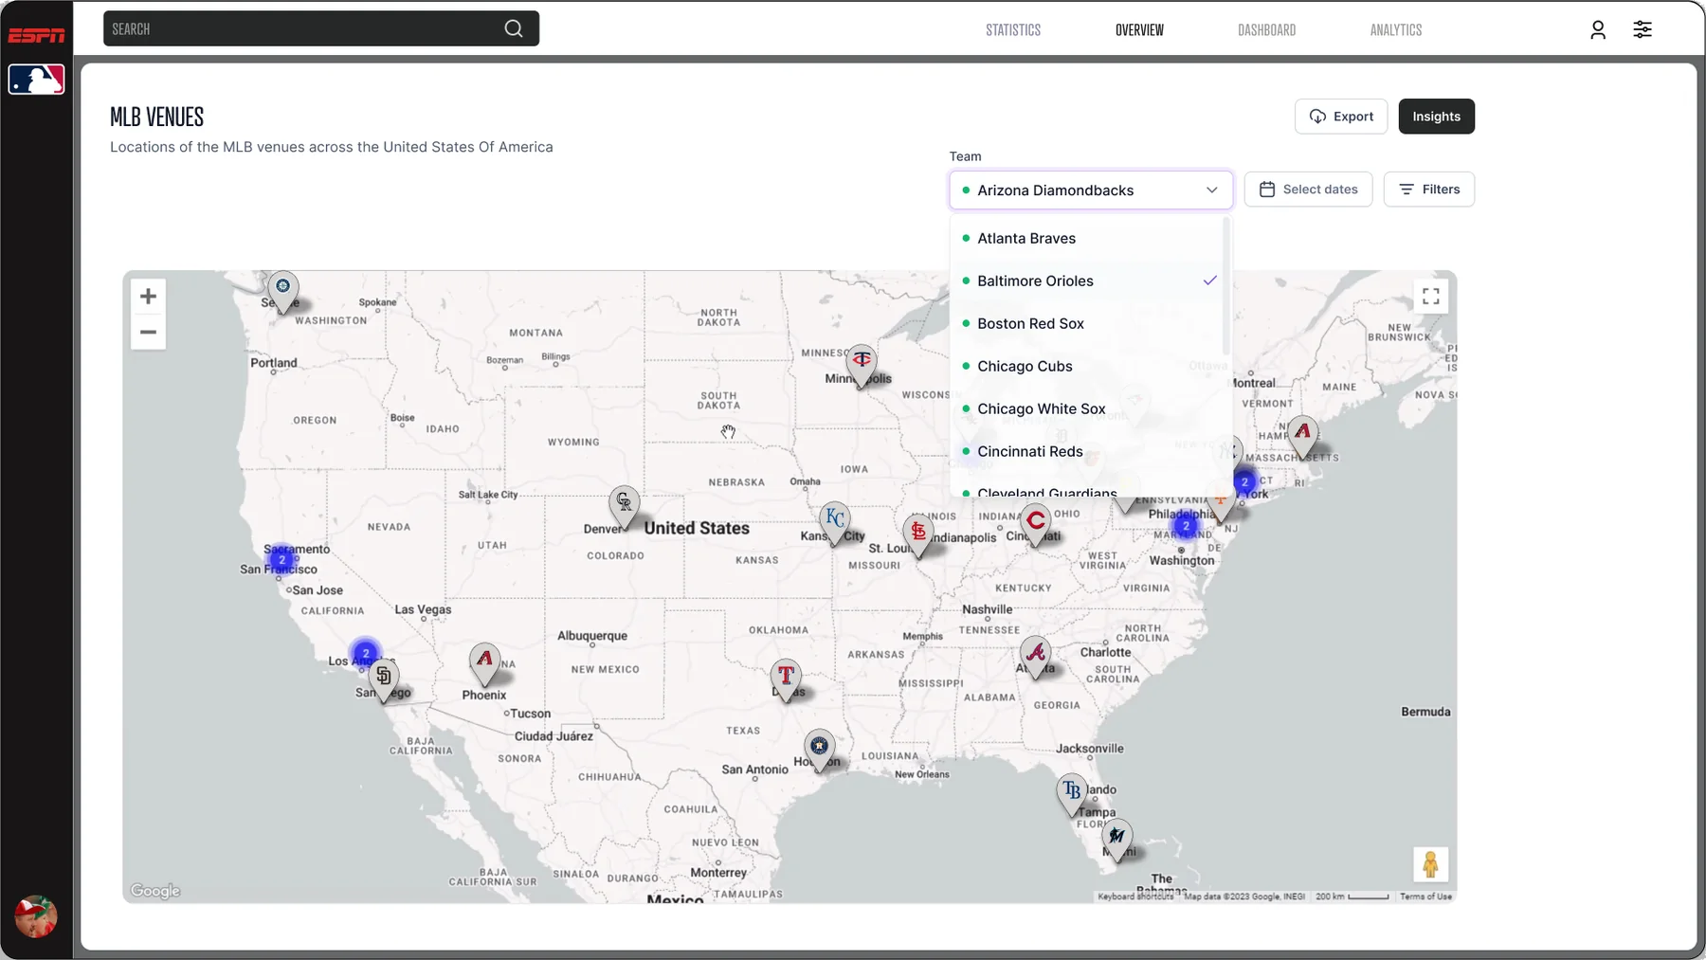The height and width of the screenshot is (960, 1706).
Task: Select the St. Louis Cardinals pin
Action: tap(917, 536)
